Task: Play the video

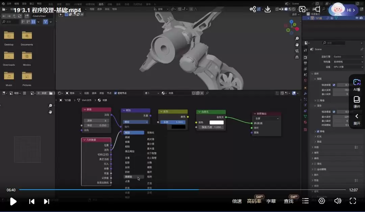Action: pos(13,202)
